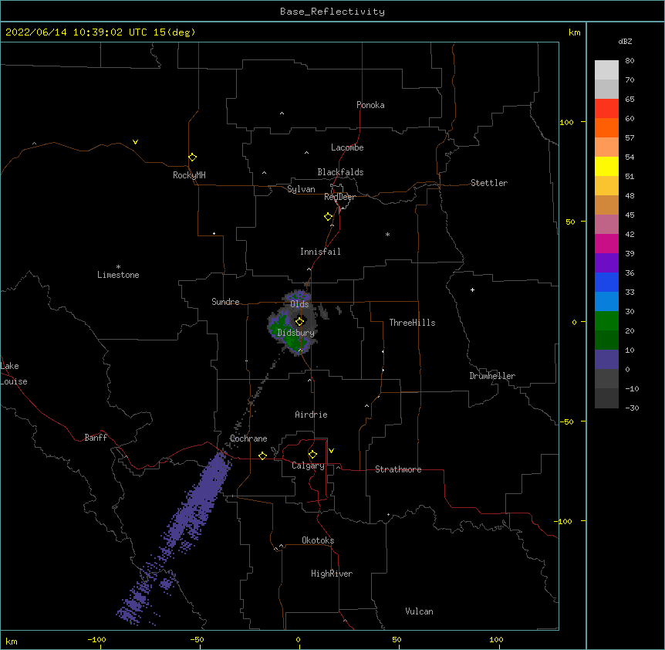Click the Limestone label
Viewport: 665px width, 650px height.
pos(118,275)
